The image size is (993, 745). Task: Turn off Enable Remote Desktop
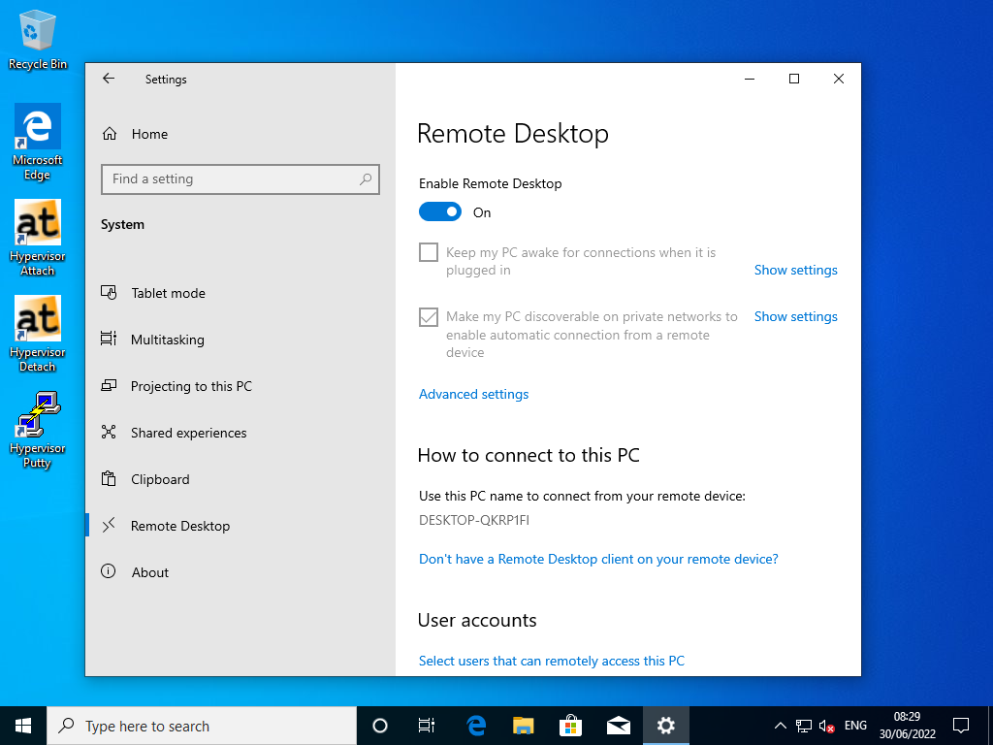pyautogui.click(x=440, y=211)
